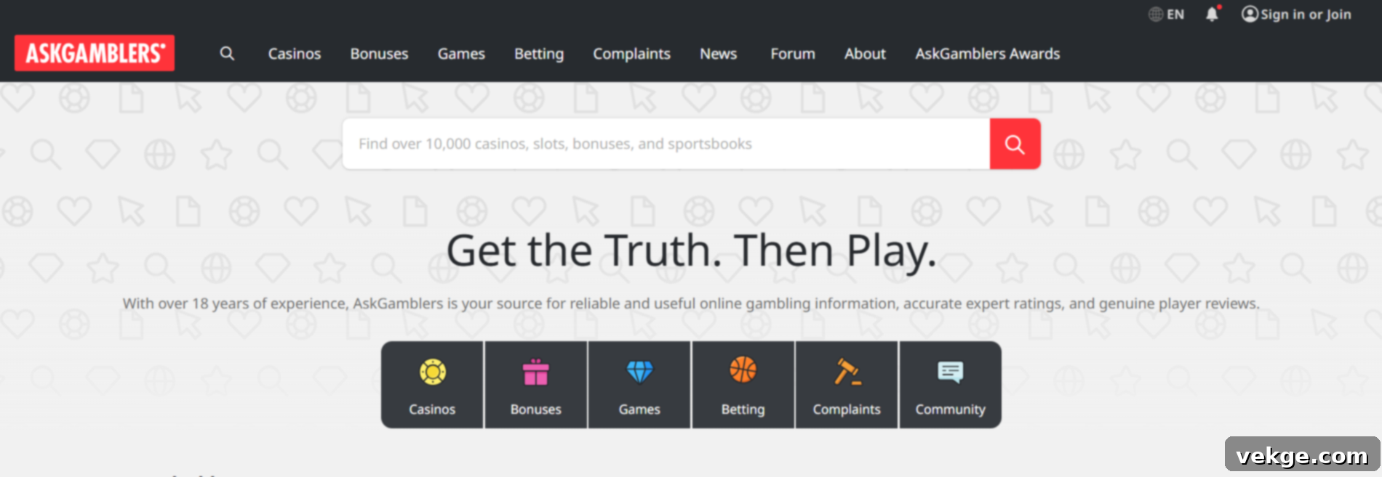Viewport: 1382px width, 477px height.
Task: Click Sign in or Join
Action: tap(1296, 14)
